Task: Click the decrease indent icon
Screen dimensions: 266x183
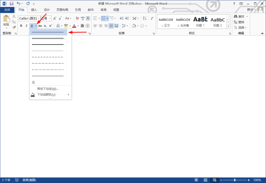Action: coord(121,18)
